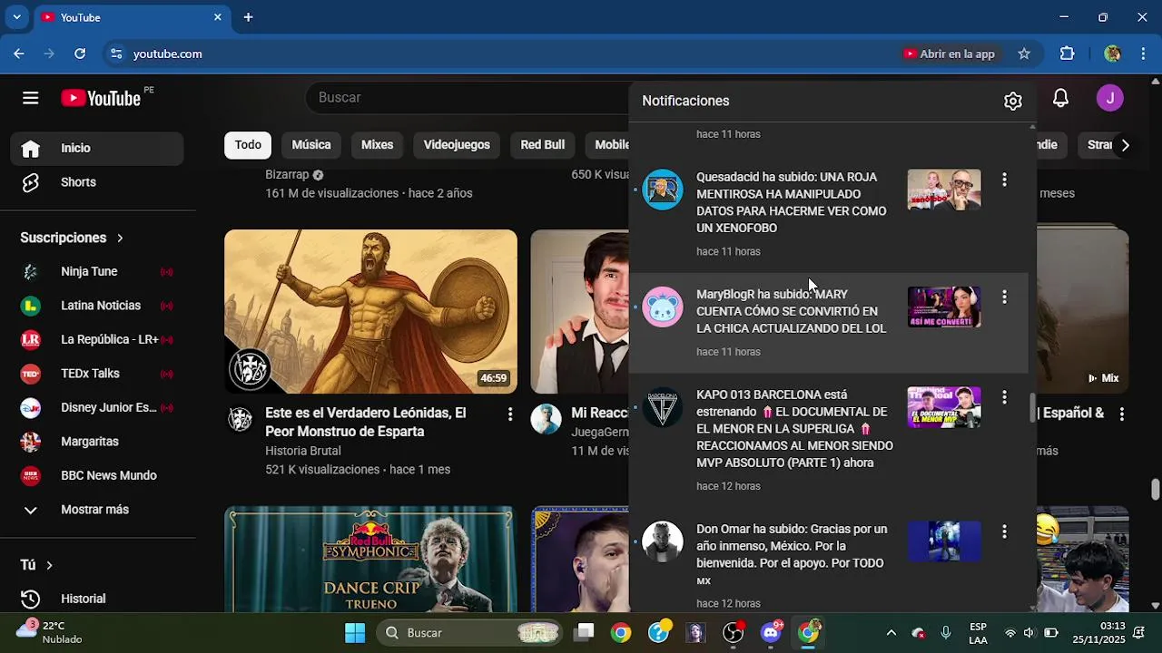
Task: Open the Leónidas video title link
Action: (365, 422)
